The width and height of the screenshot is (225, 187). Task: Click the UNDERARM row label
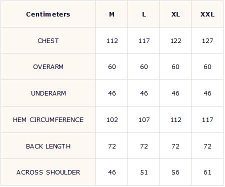pos(48,93)
